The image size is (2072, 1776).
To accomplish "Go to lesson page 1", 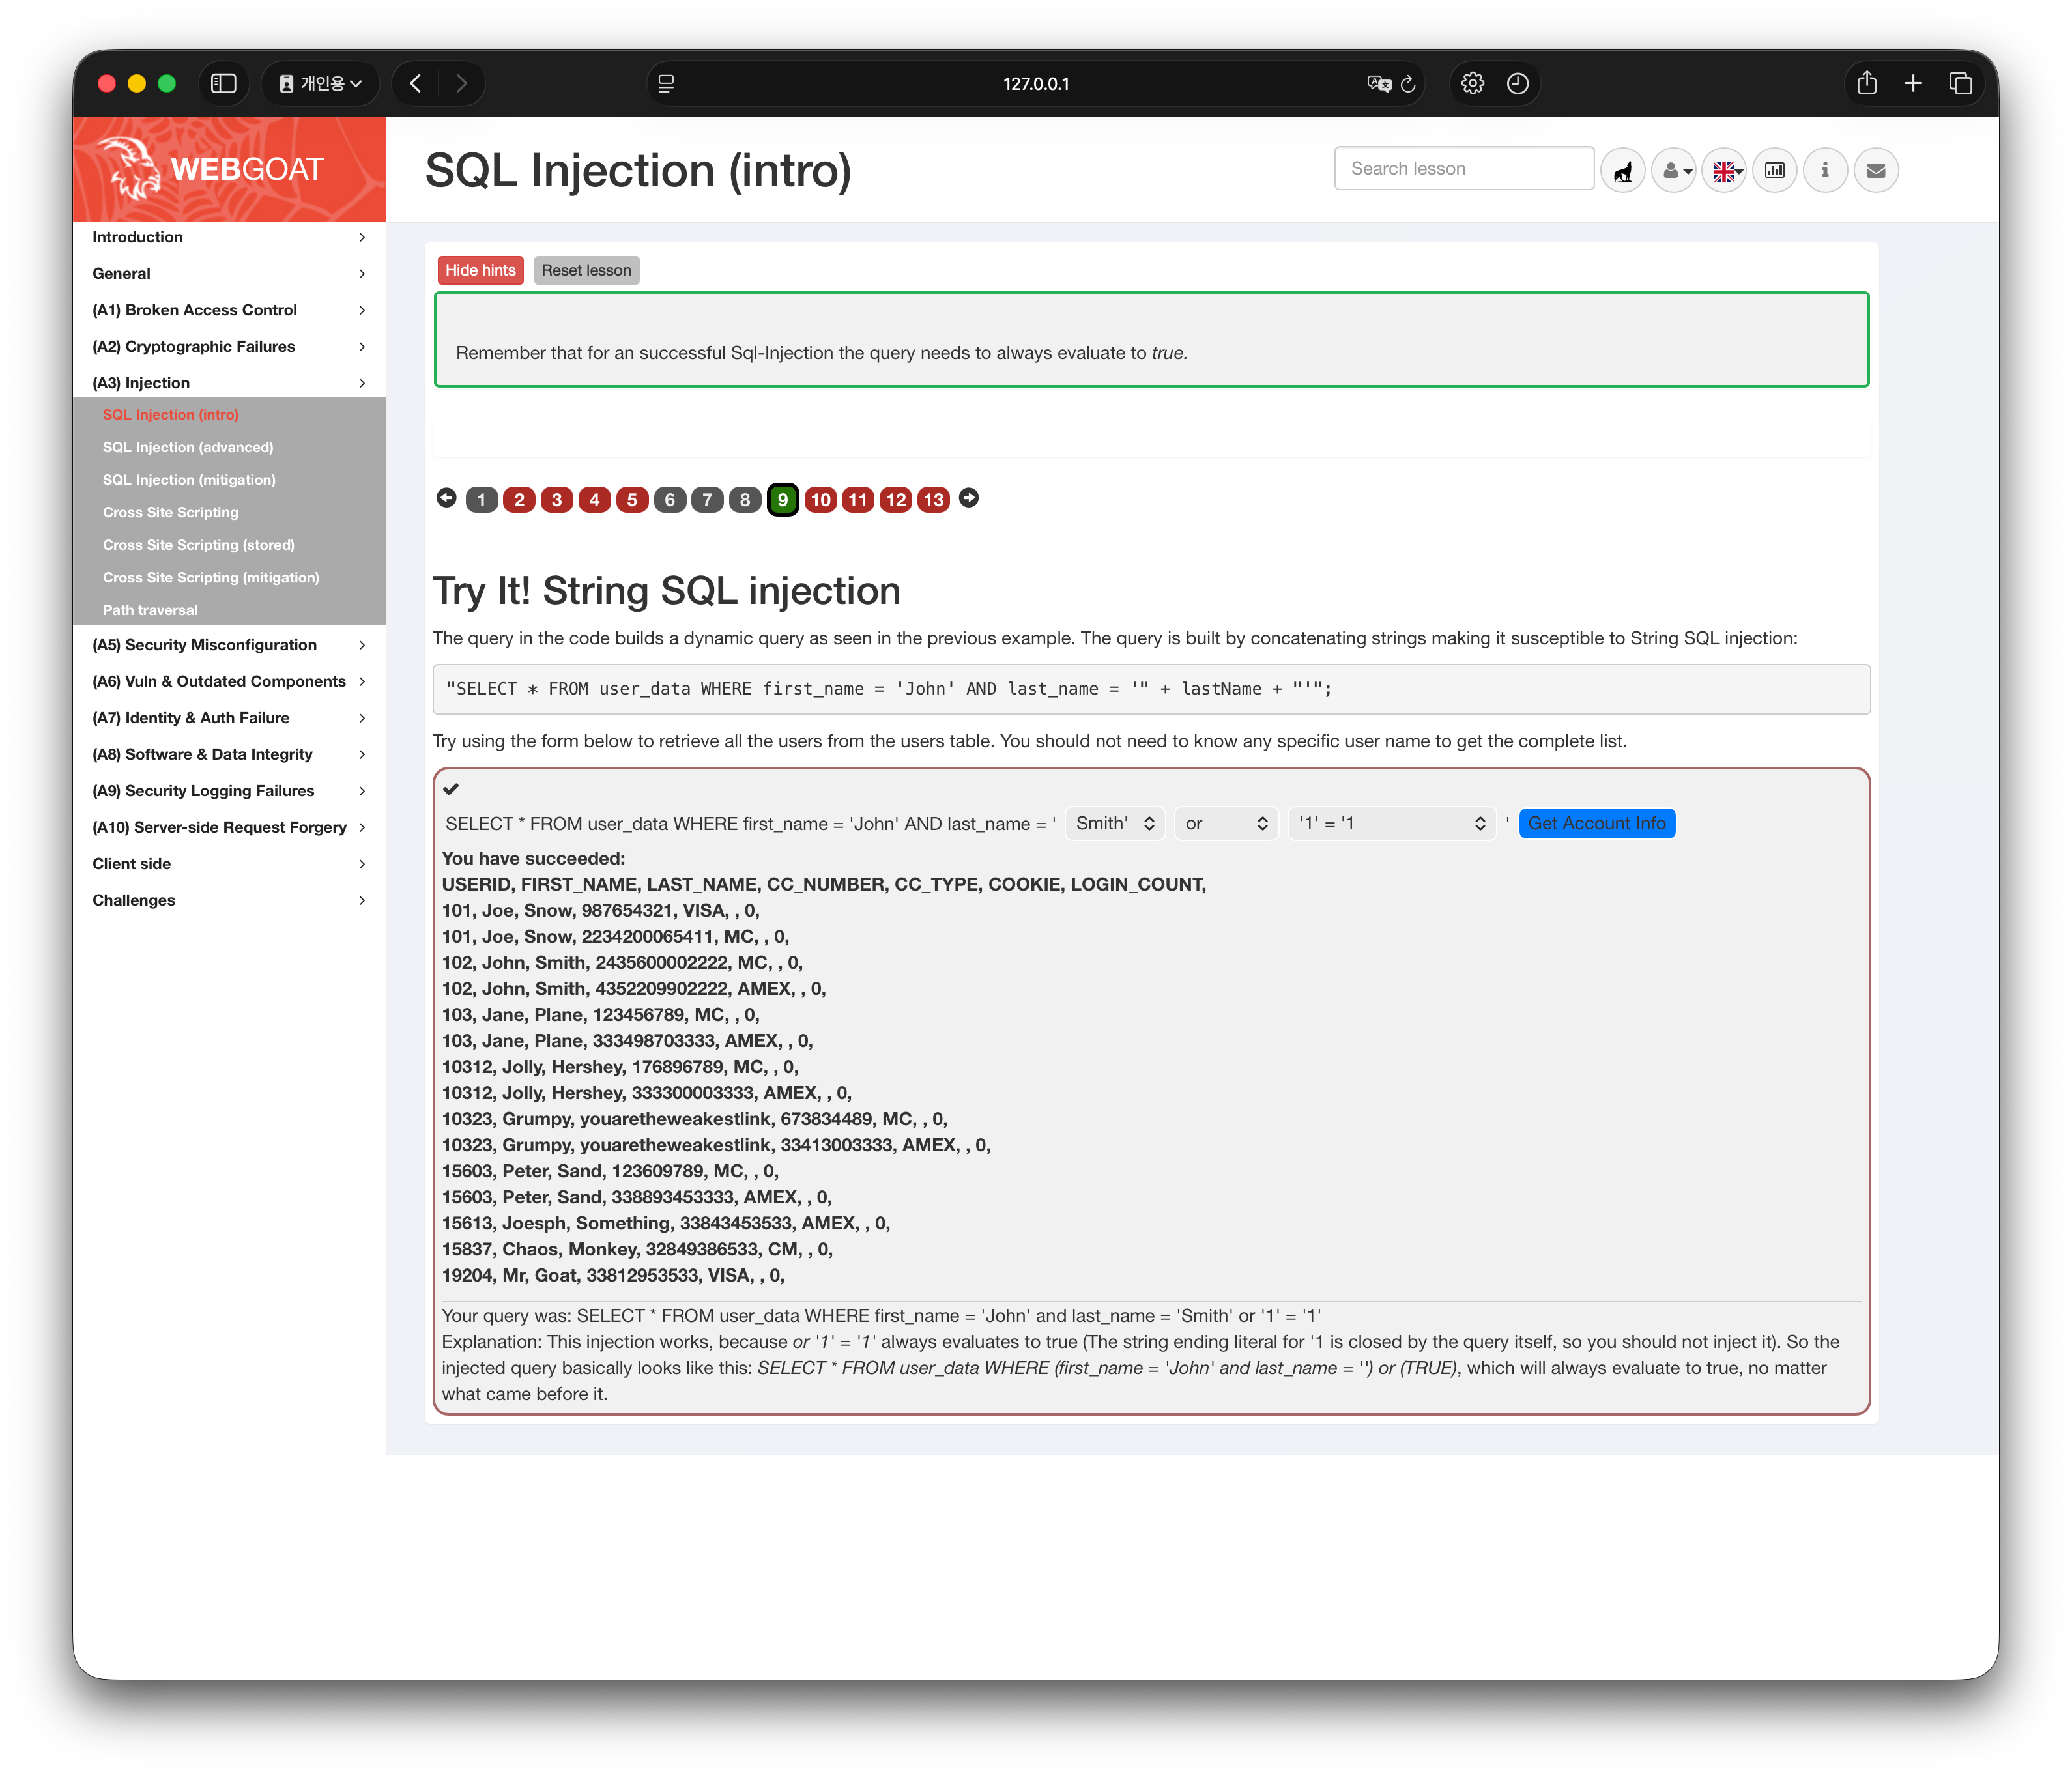I will coord(481,499).
